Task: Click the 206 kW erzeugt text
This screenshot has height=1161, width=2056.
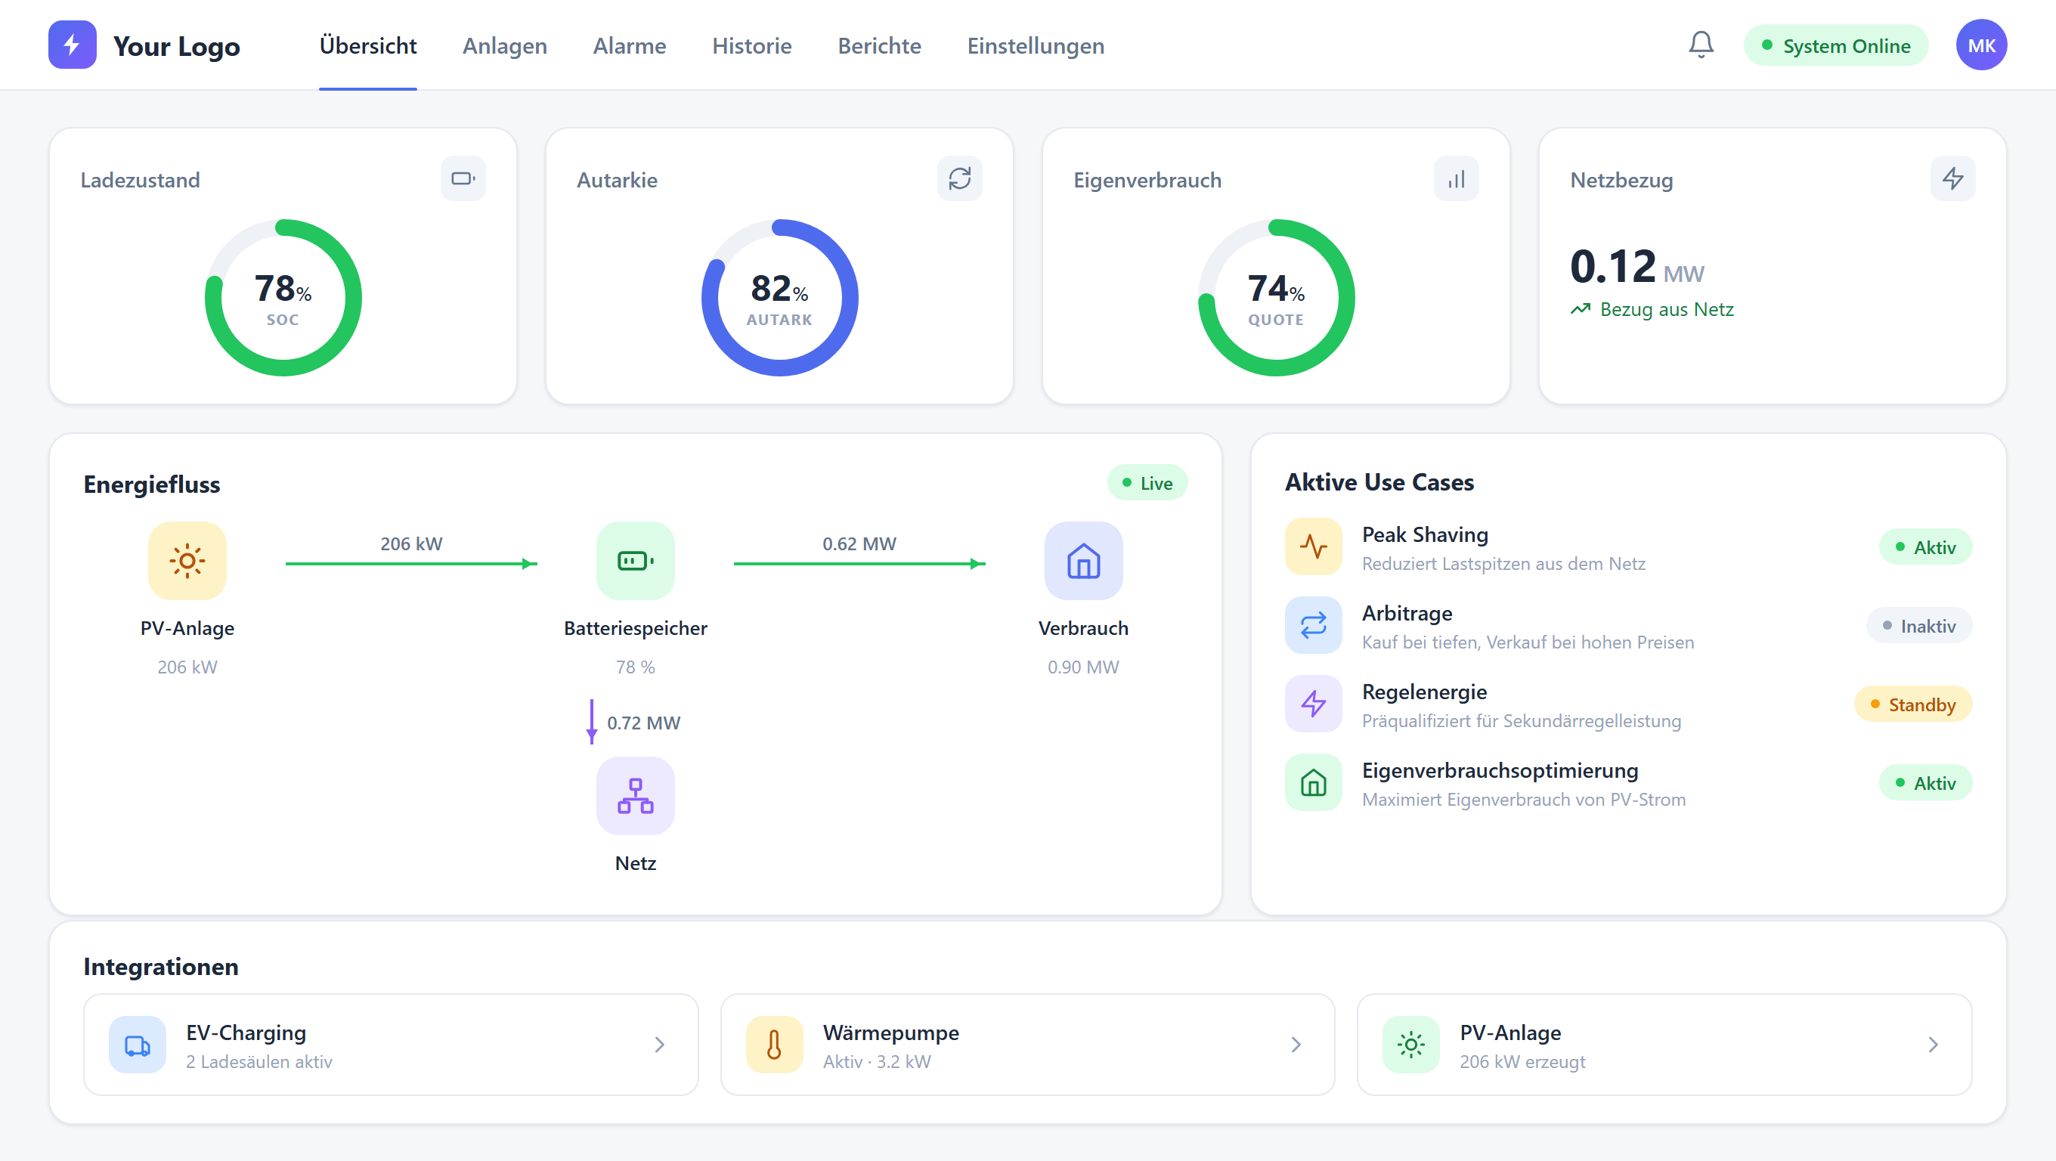Action: click(x=1522, y=1061)
